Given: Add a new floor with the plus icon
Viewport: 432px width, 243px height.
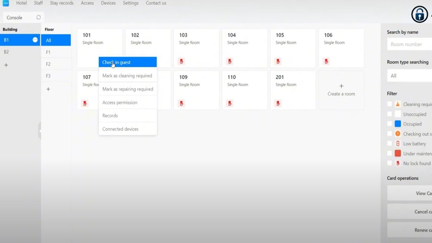Looking at the screenshot, I should point(48,89).
